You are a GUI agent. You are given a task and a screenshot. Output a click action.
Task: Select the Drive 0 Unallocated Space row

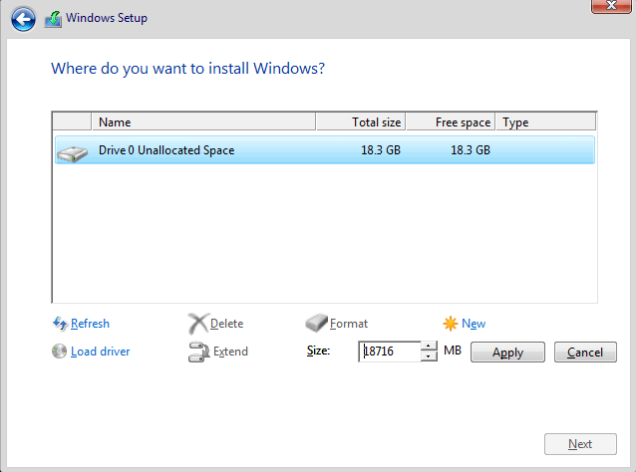point(325,150)
